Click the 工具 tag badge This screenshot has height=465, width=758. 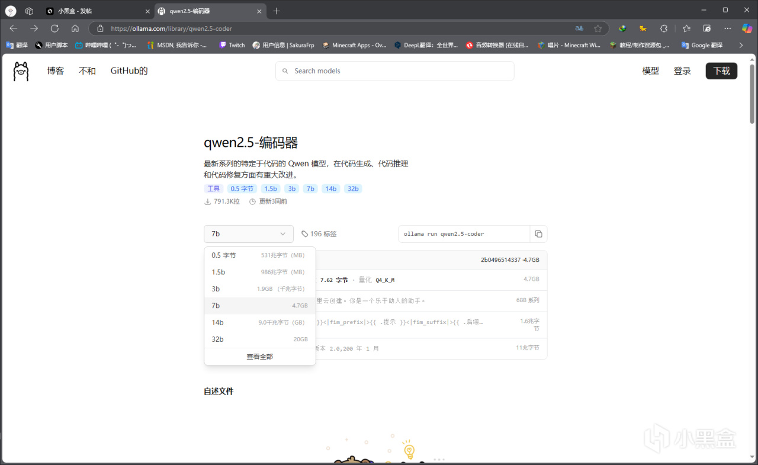pos(214,188)
